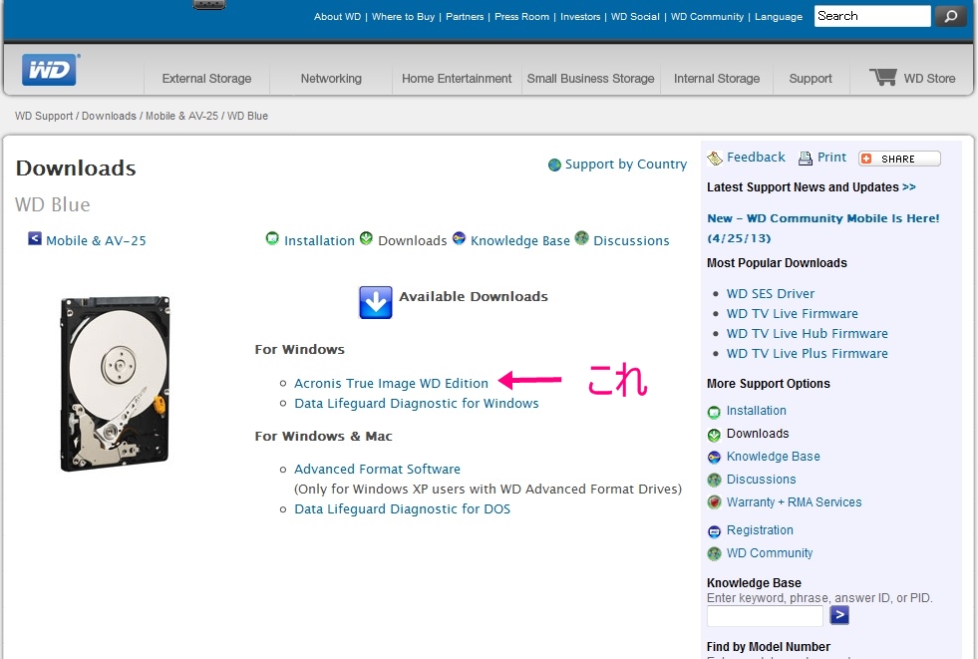
Task: Click the Mobile & AV-25 back link text
Action: pos(96,240)
